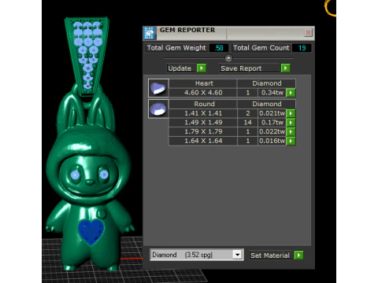Click the '1.49 X 1.49' size cell

point(203,123)
